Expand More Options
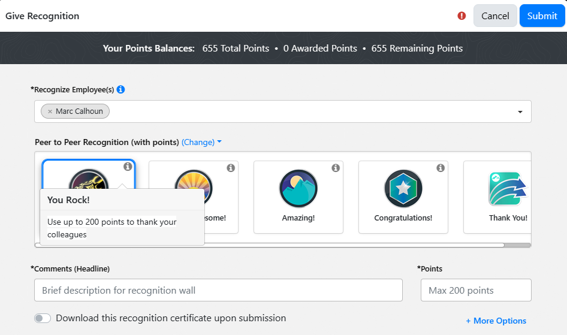The height and width of the screenshot is (335, 567). tap(496, 321)
